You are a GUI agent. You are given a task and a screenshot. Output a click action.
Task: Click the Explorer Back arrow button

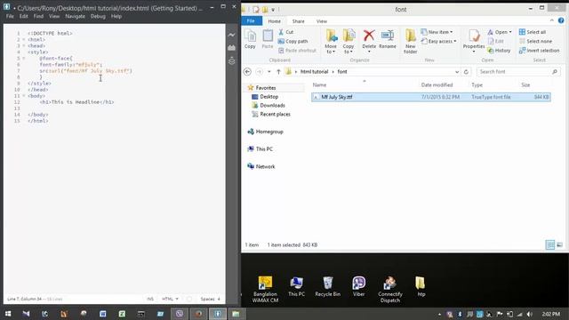pos(247,71)
